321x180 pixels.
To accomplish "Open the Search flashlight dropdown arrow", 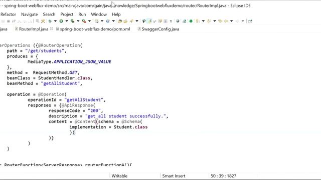I will (137, 21).
